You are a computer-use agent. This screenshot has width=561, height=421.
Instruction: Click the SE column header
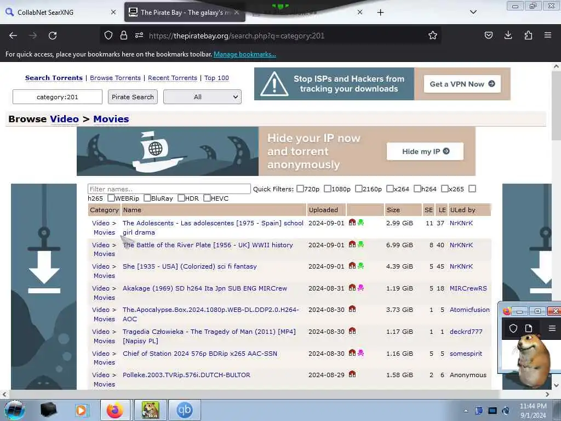coord(428,210)
